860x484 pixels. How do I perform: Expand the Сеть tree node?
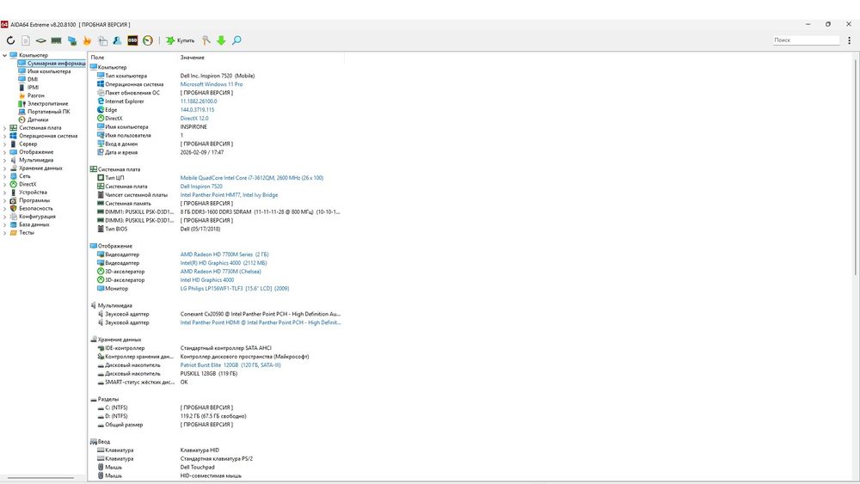click(x=4, y=176)
